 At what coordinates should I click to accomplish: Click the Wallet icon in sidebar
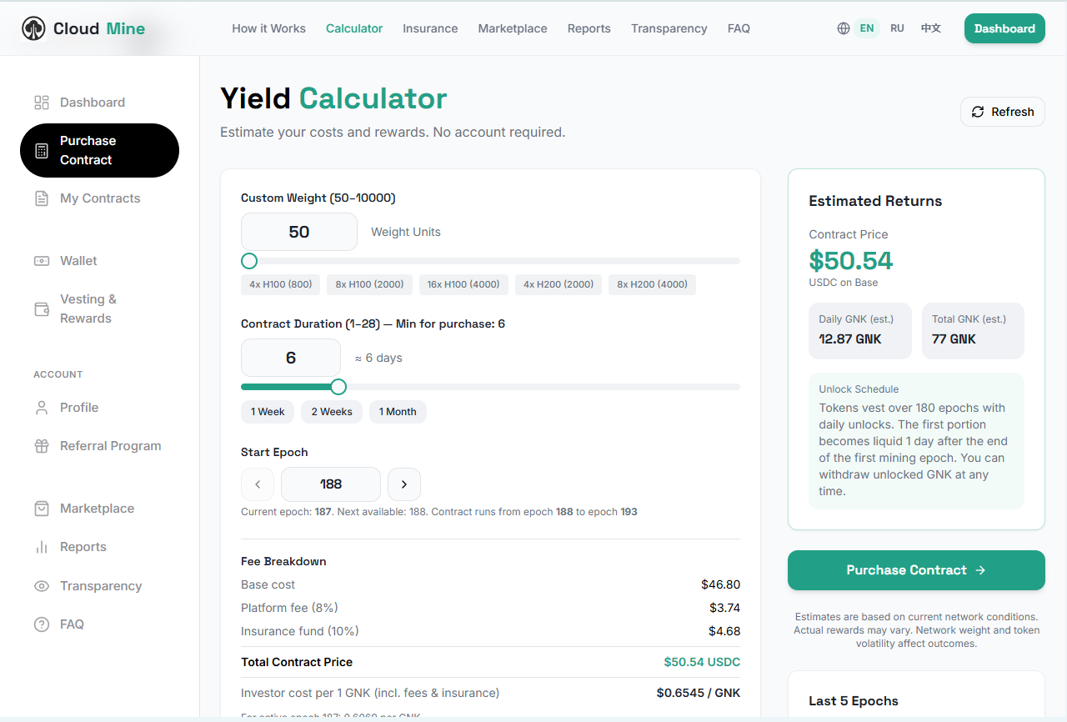42,261
